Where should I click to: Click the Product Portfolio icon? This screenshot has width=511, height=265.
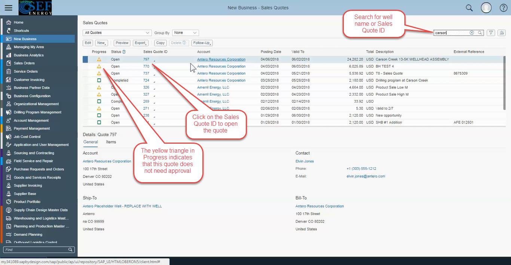(x=9, y=202)
